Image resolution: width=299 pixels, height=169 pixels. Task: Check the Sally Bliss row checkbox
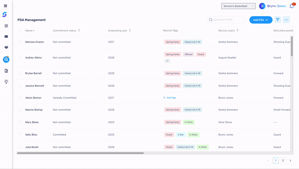[19, 135]
